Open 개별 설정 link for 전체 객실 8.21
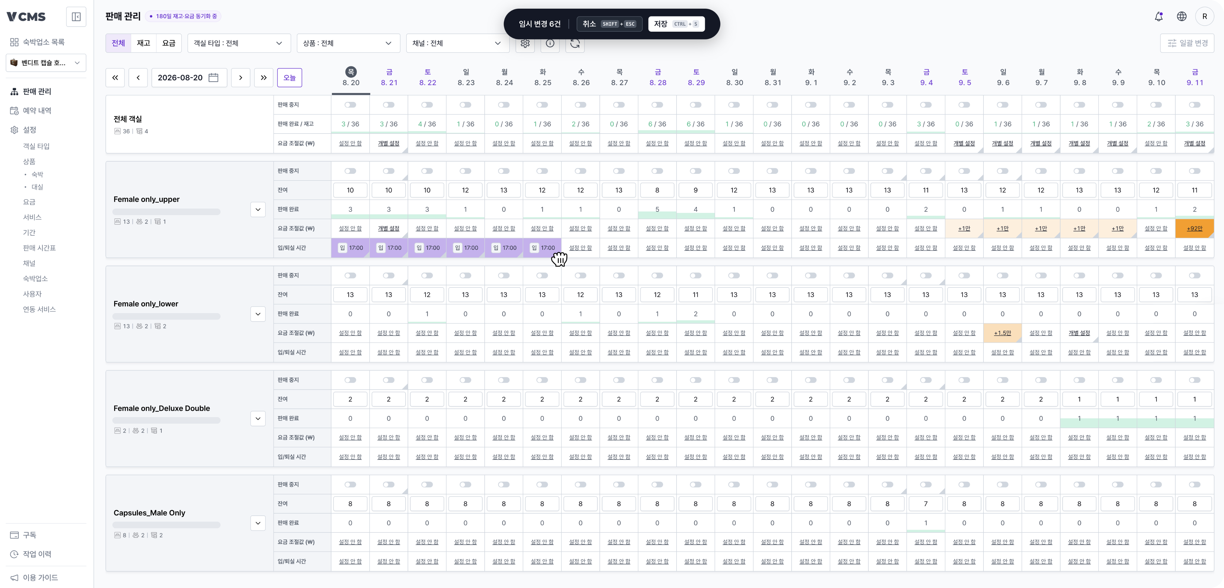The height and width of the screenshot is (588, 1224). (389, 143)
